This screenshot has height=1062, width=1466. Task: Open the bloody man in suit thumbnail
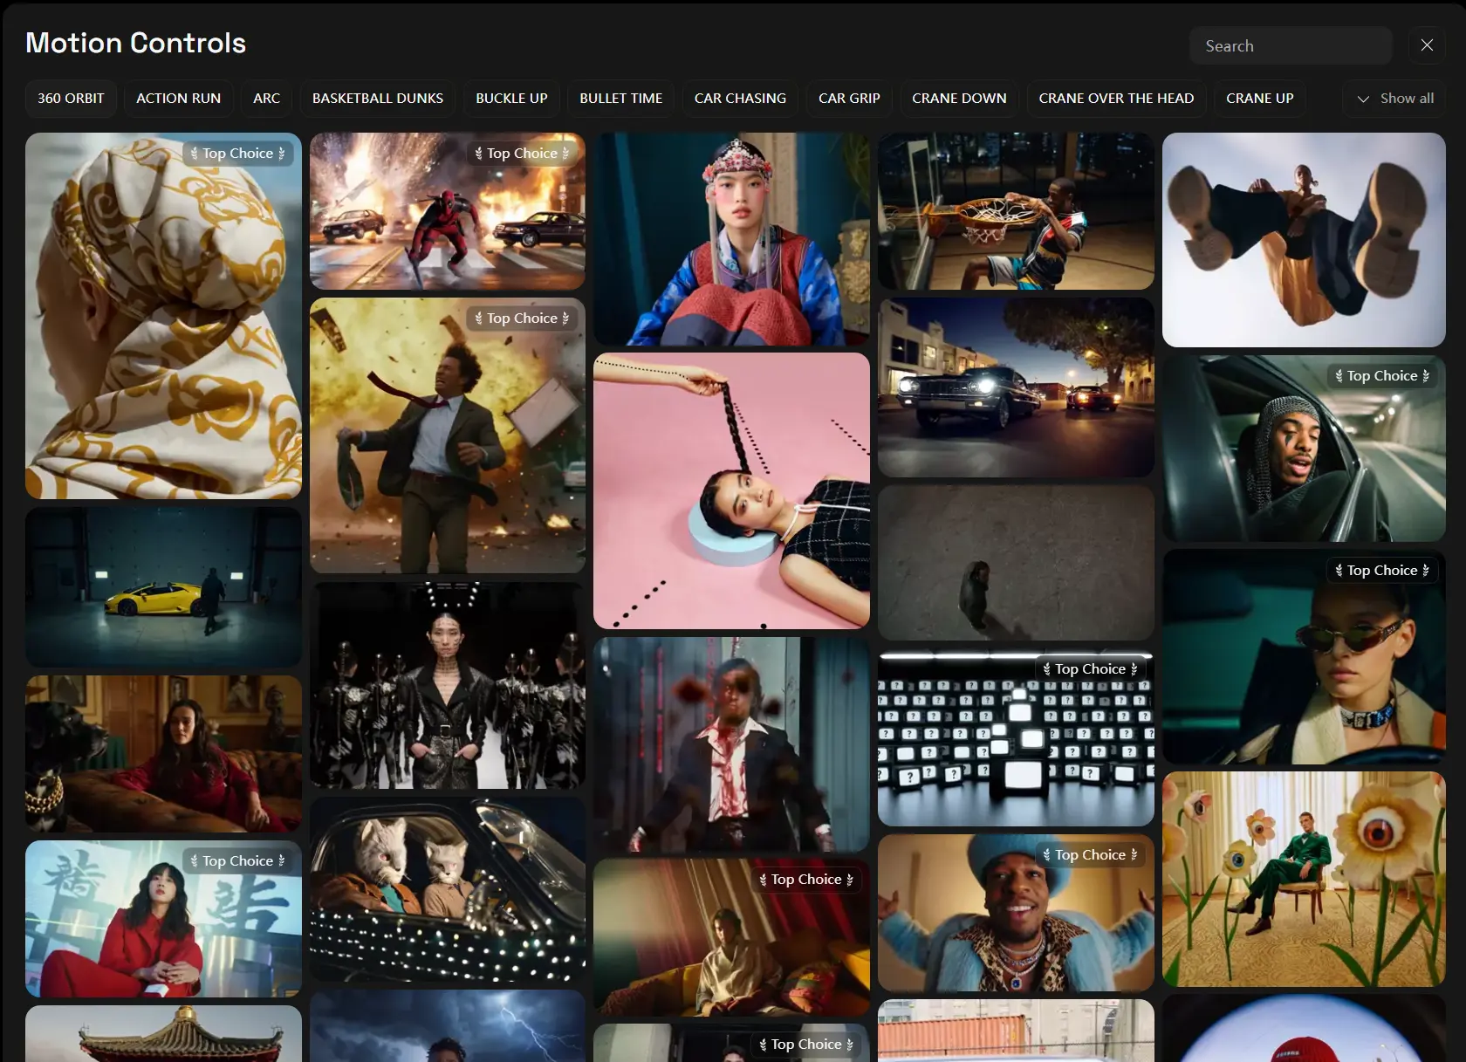point(731,744)
